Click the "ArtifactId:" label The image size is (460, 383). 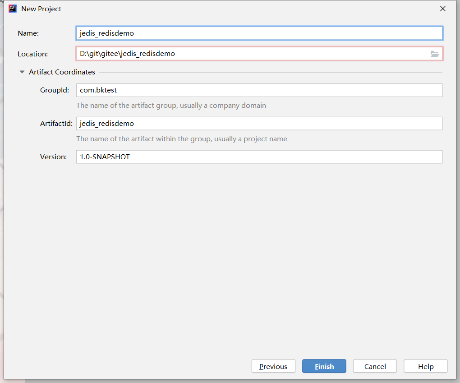point(56,124)
